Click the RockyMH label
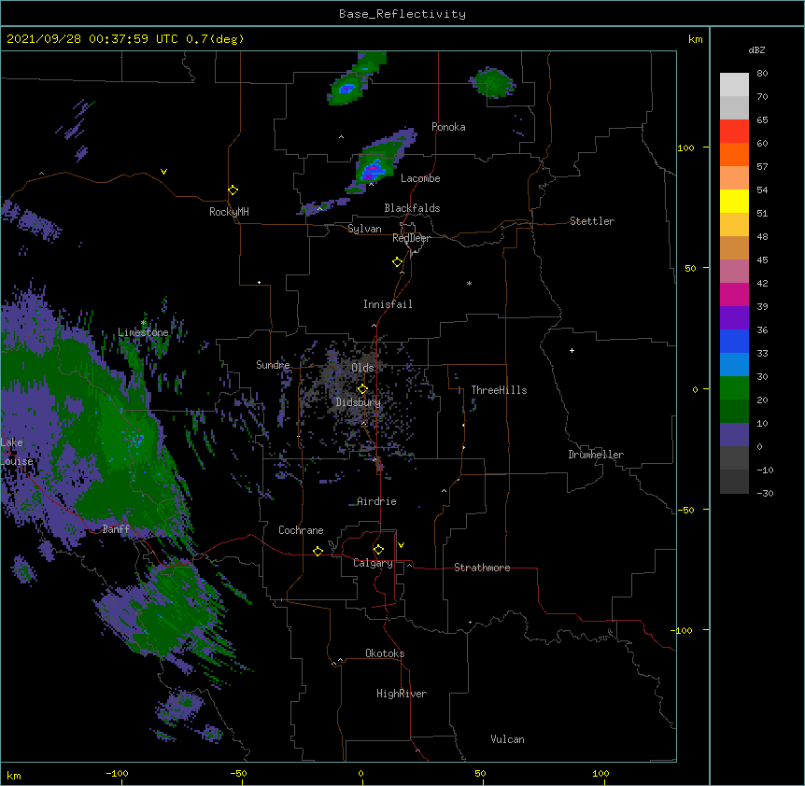 (x=229, y=212)
